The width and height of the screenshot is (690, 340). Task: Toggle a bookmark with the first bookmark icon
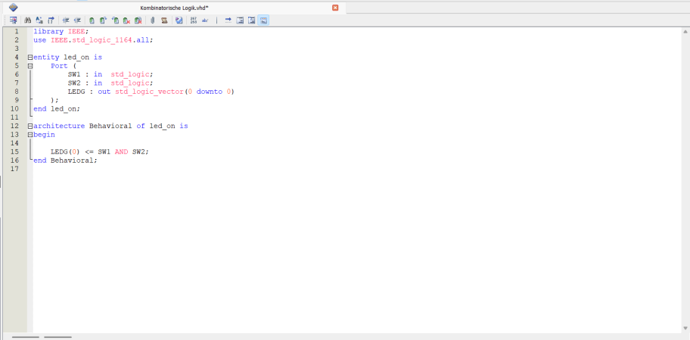click(x=92, y=20)
